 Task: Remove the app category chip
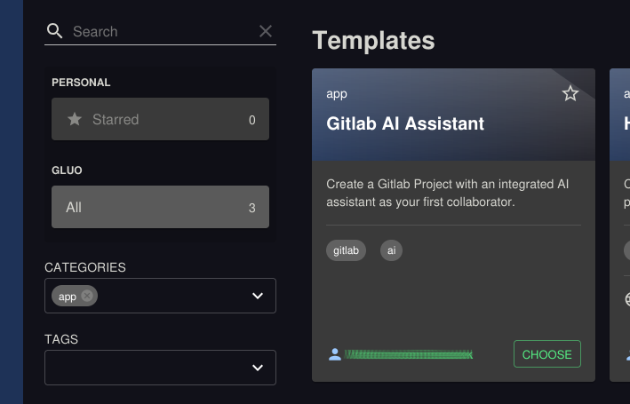(87, 296)
